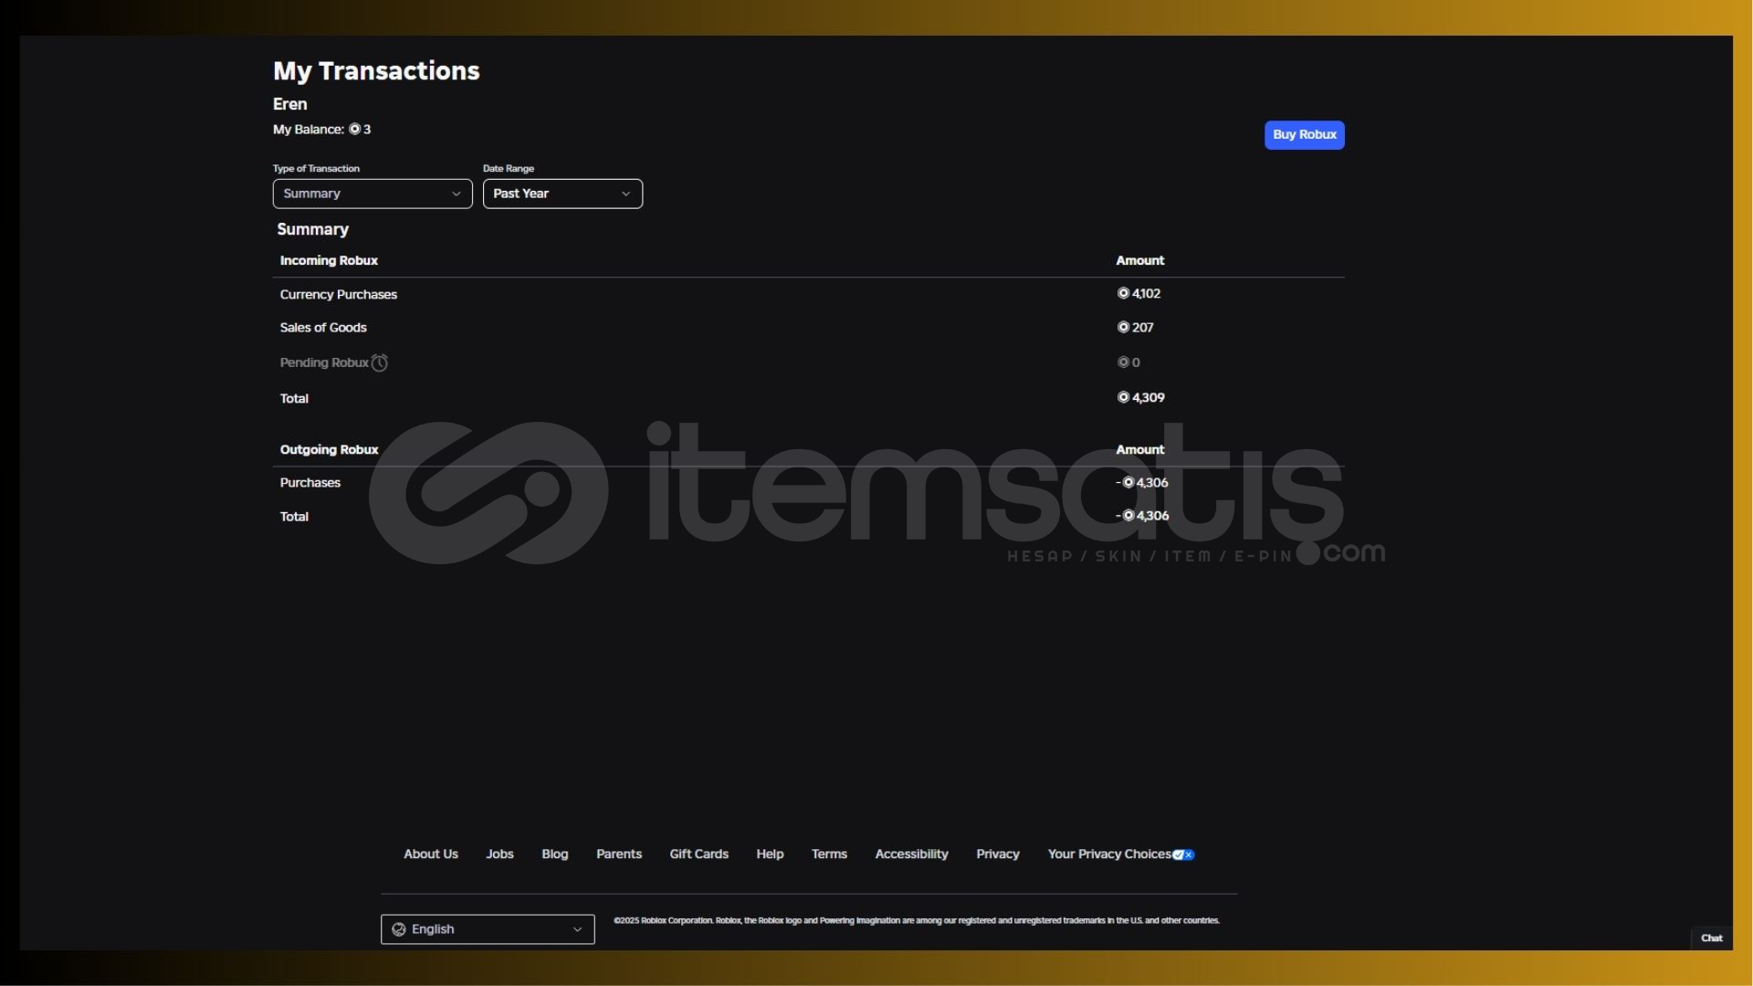
Task: Click the Pending Robux clock icon
Action: click(x=380, y=362)
